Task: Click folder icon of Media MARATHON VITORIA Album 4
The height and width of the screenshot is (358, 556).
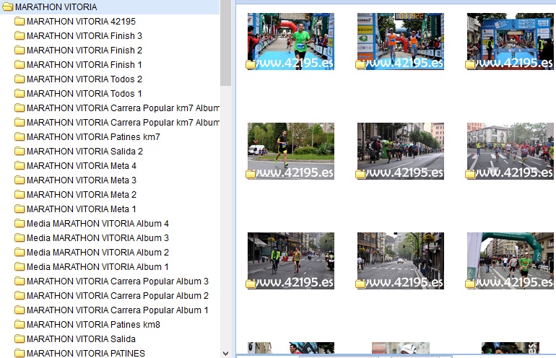Action: click(19, 224)
